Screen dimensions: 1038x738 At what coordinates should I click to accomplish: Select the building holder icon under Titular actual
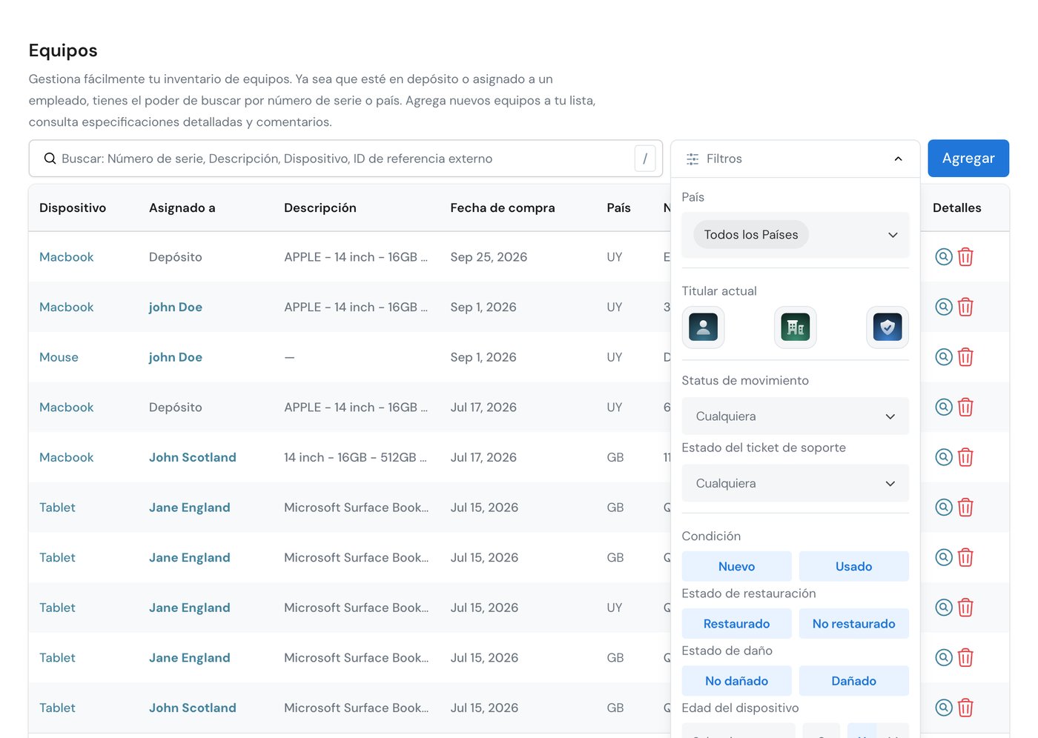click(795, 327)
